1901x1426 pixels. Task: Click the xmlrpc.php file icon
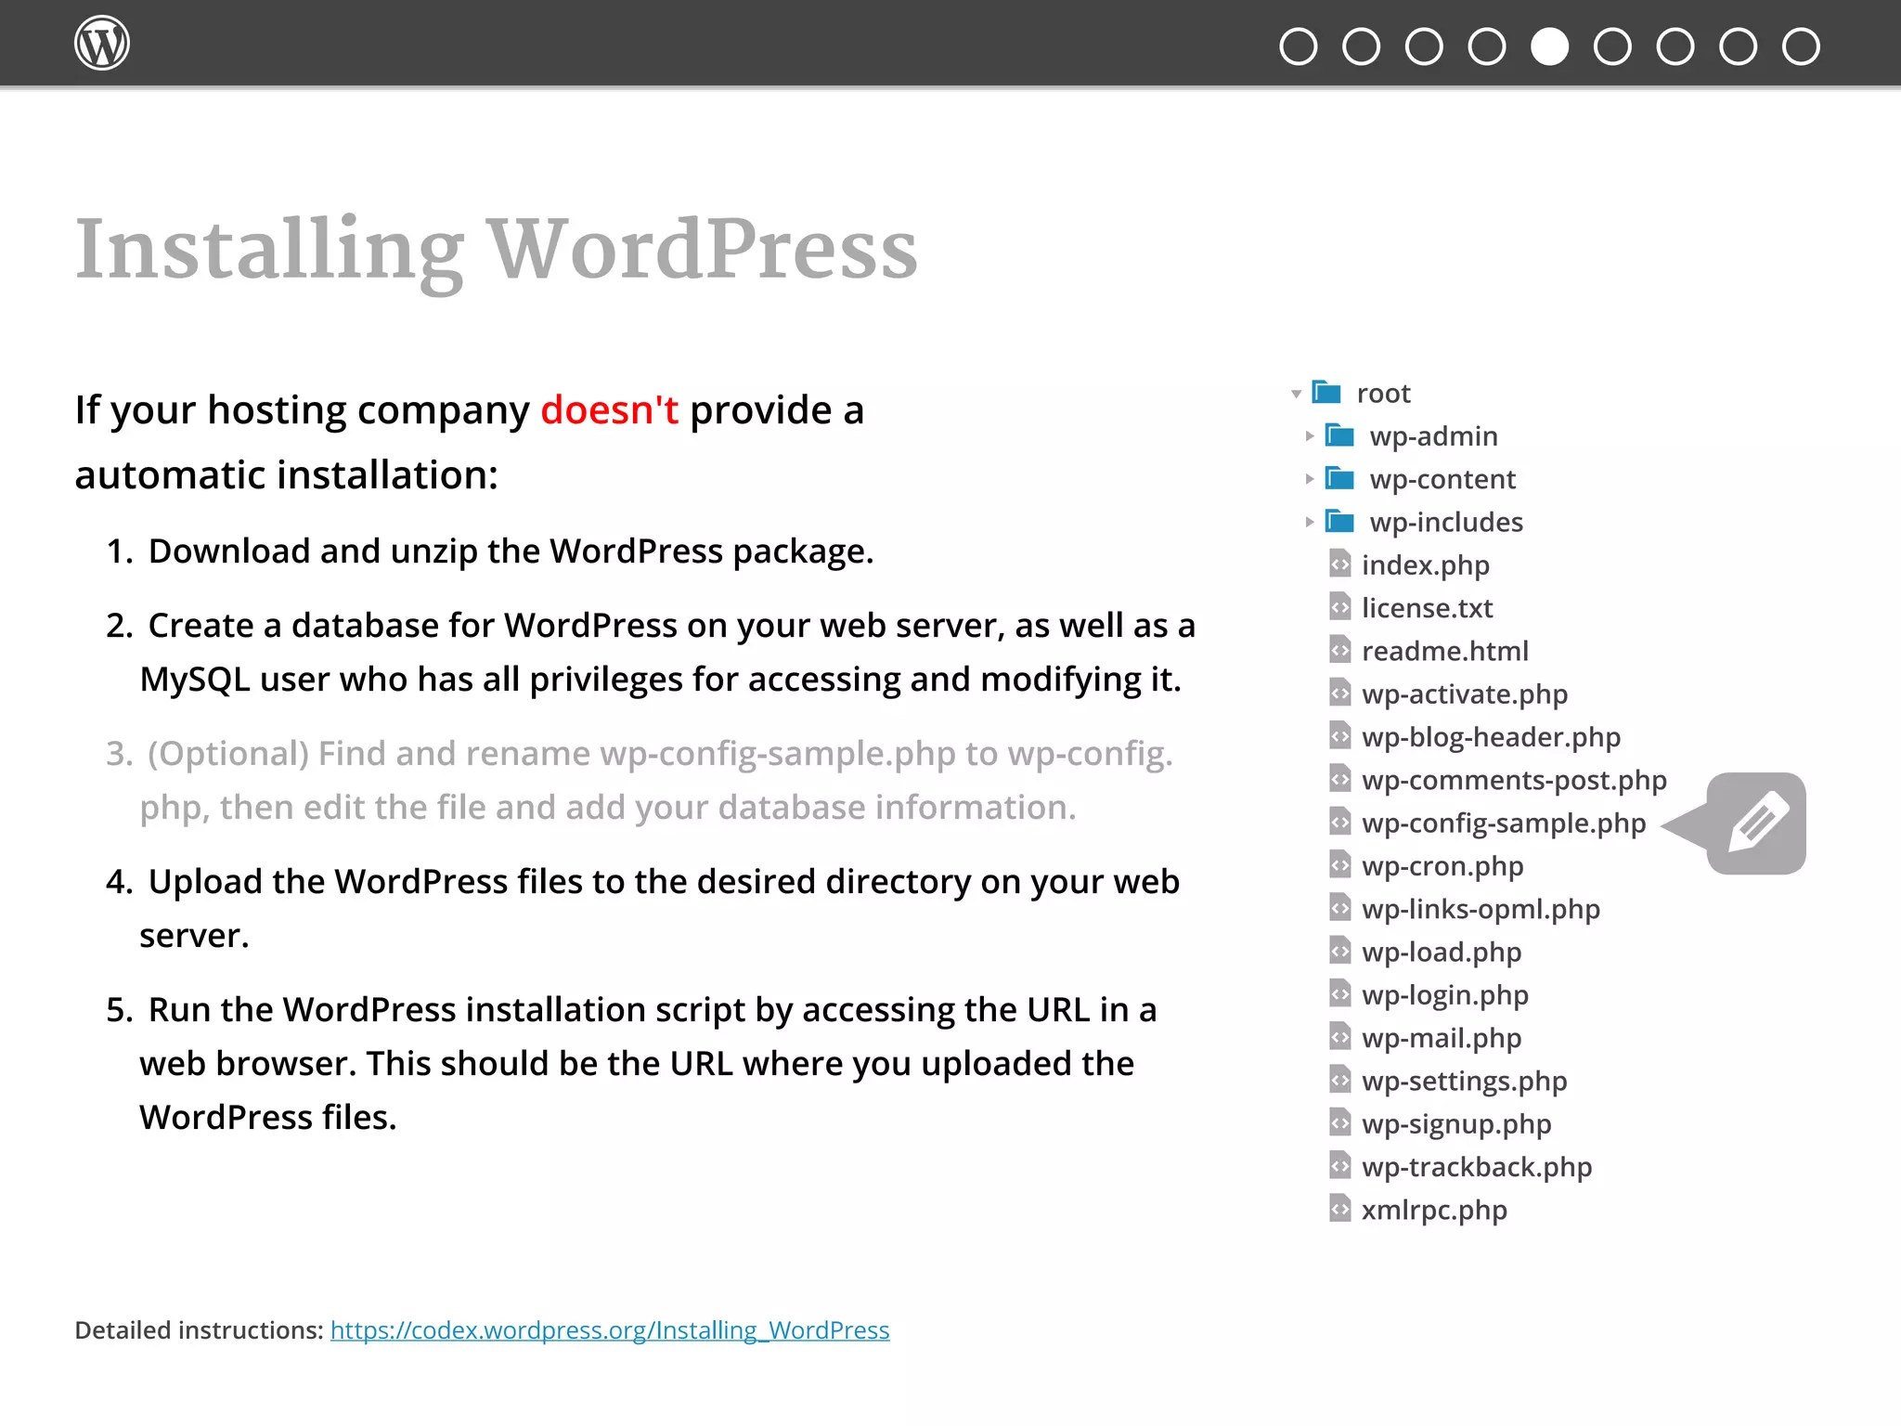[x=1339, y=1209]
